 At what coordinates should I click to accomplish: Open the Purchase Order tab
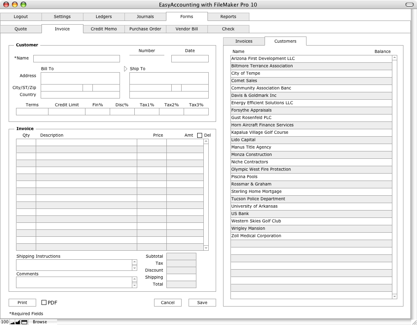145,29
